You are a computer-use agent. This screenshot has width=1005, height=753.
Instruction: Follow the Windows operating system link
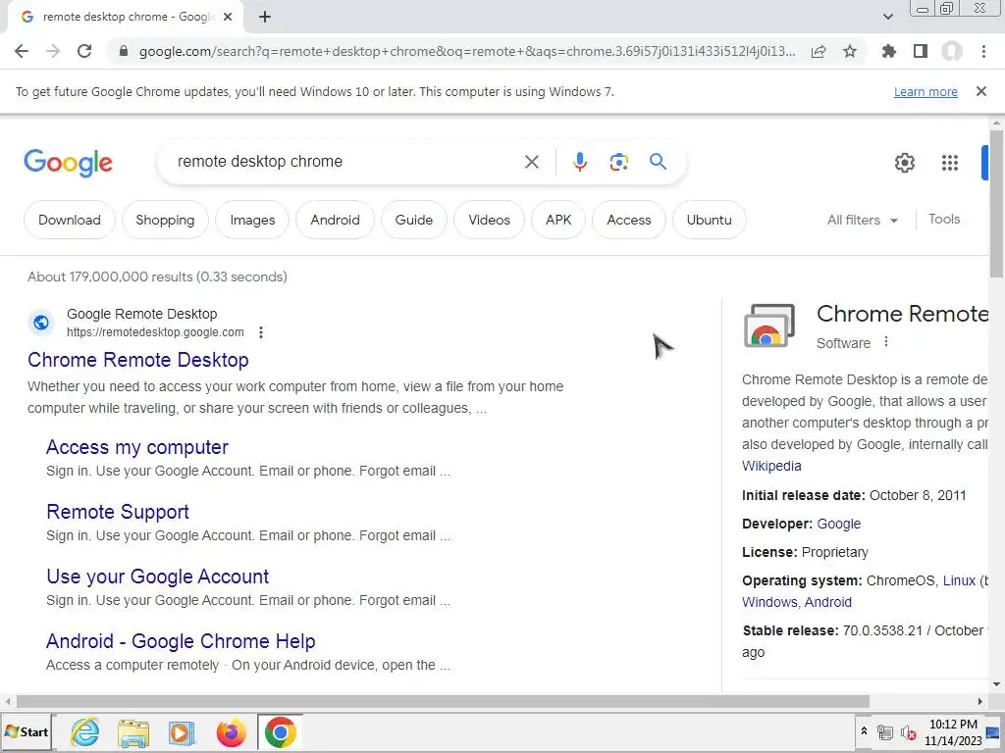(771, 602)
